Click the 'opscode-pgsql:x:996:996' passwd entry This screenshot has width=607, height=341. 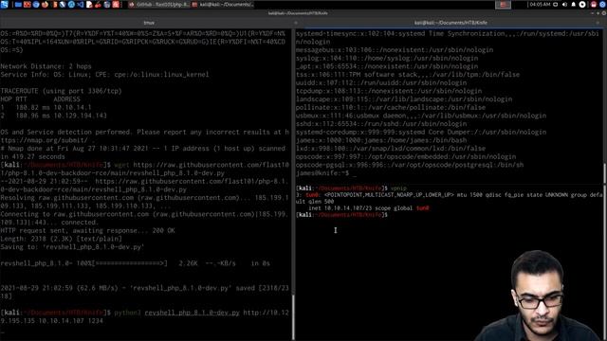coord(410,165)
